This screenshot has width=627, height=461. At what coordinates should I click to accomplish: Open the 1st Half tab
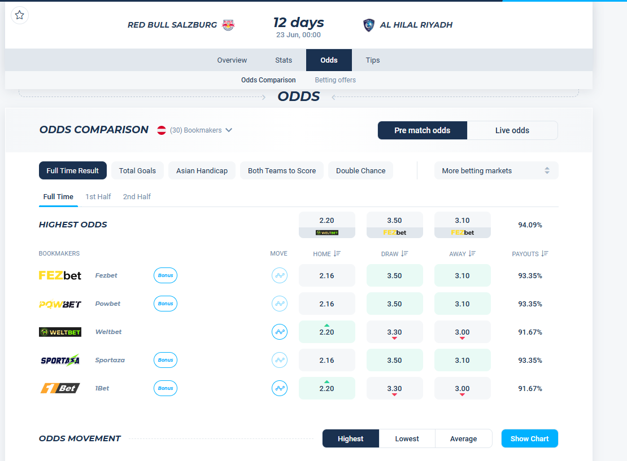[x=98, y=197]
